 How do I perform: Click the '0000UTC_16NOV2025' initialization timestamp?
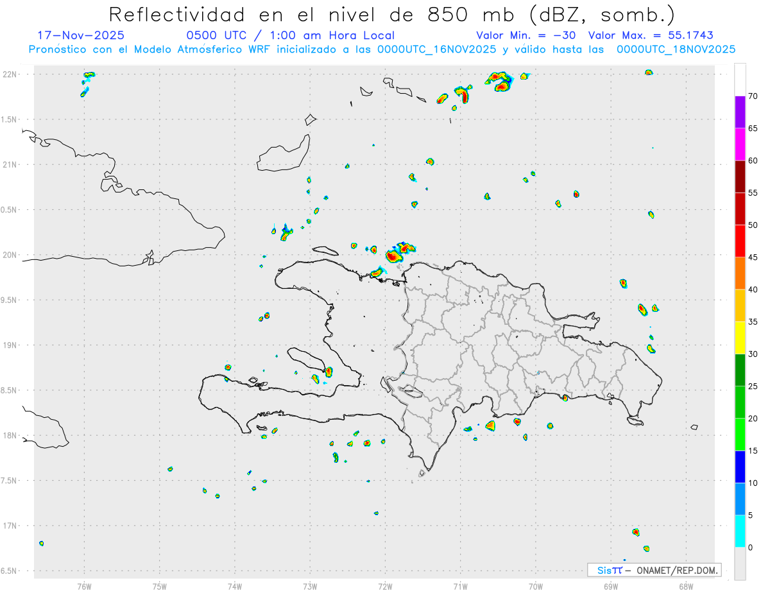pyautogui.click(x=436, y=49)
